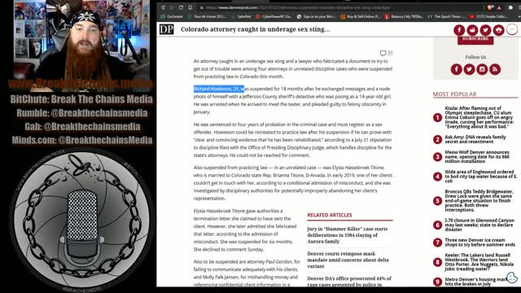The width and height of the screenshot is (521, 293).
Task: Open the GoCentral bookmark
Action: pos(172,16)
